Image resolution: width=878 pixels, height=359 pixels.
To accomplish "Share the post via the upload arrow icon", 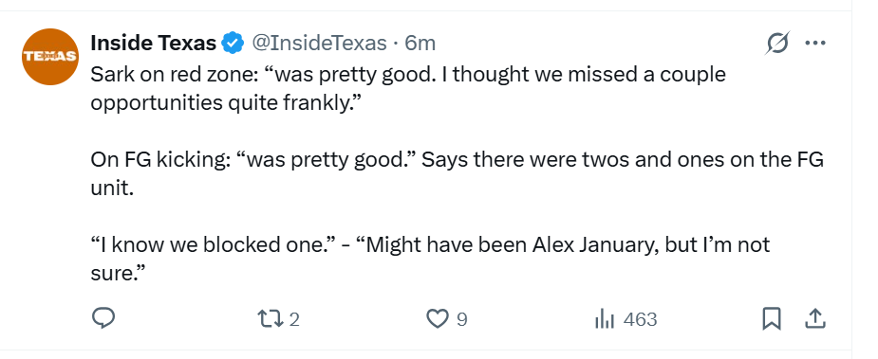I will coord(815,318).
